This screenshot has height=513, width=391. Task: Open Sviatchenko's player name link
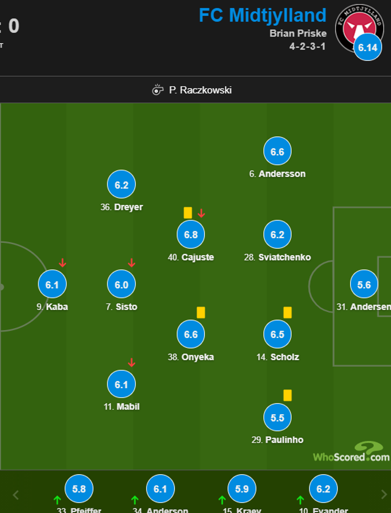(284, 257)
